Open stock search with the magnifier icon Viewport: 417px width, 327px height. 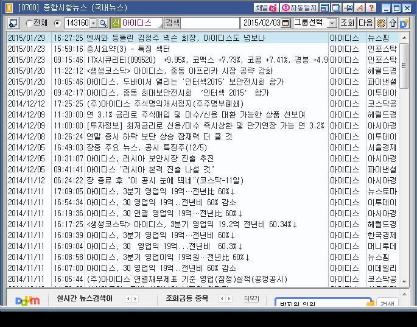(x=103, y=23)
